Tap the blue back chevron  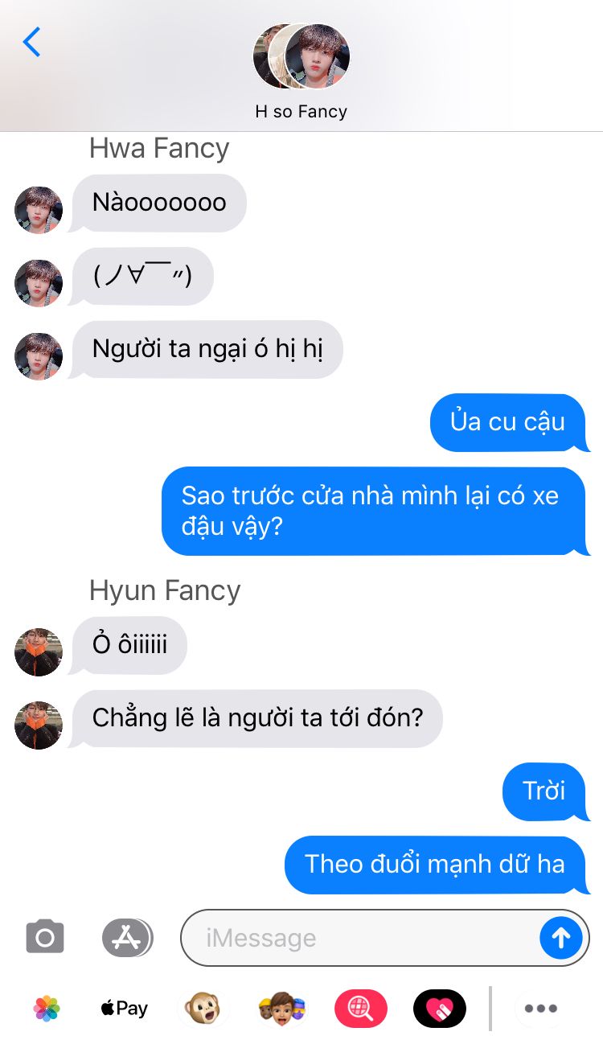(32, 42)
